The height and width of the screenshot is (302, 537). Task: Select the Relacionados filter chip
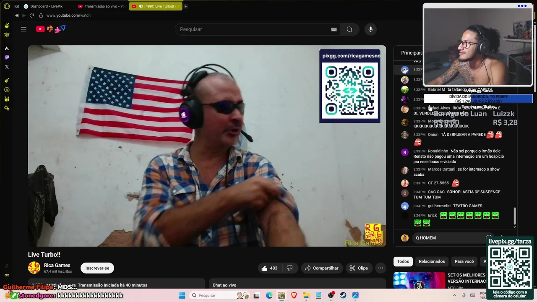point(432,261)
